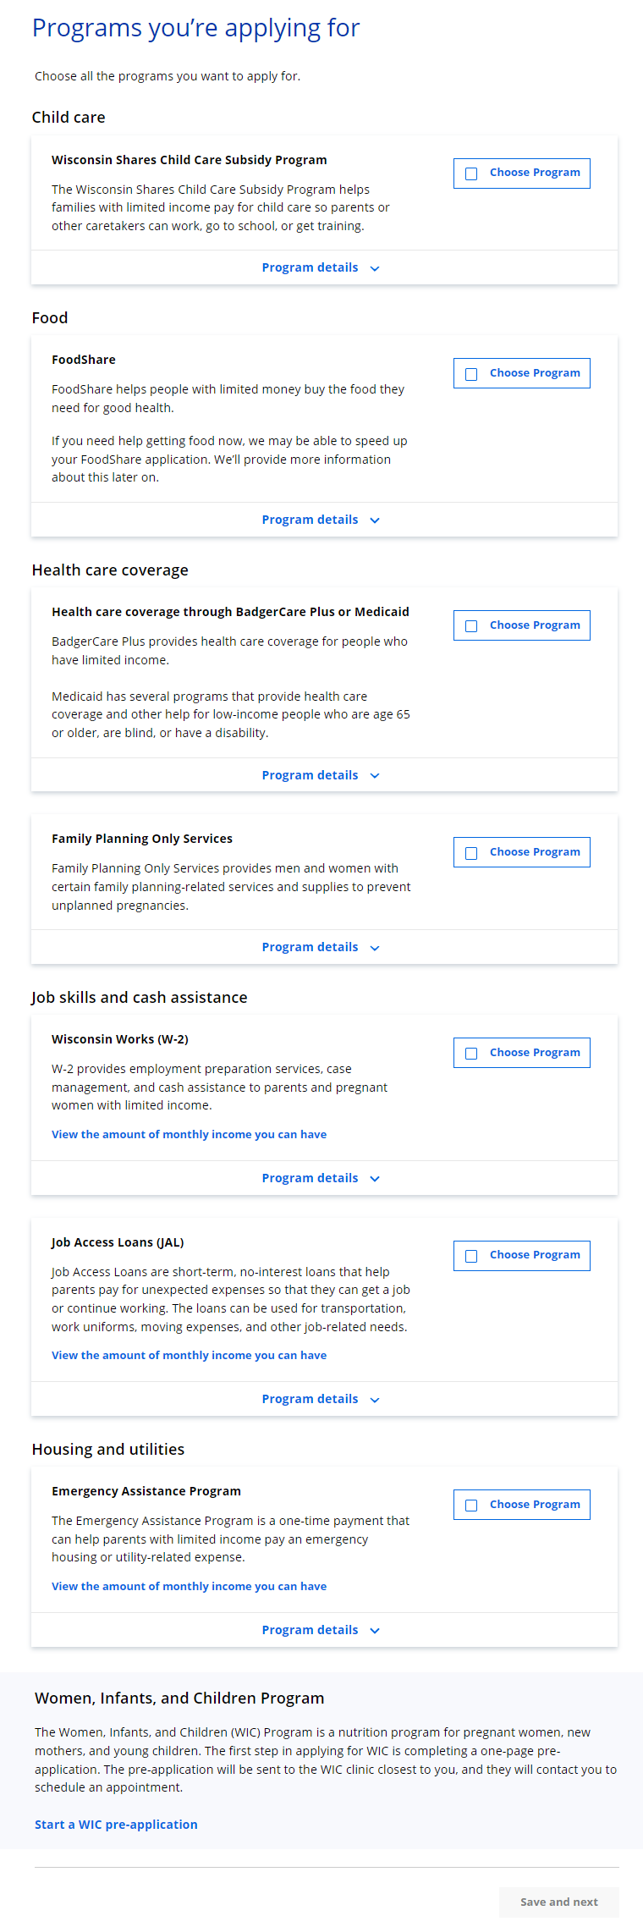
Task: Check the Wisconsin Shares Child Care Choose Program checkbox
Action: 472,173
